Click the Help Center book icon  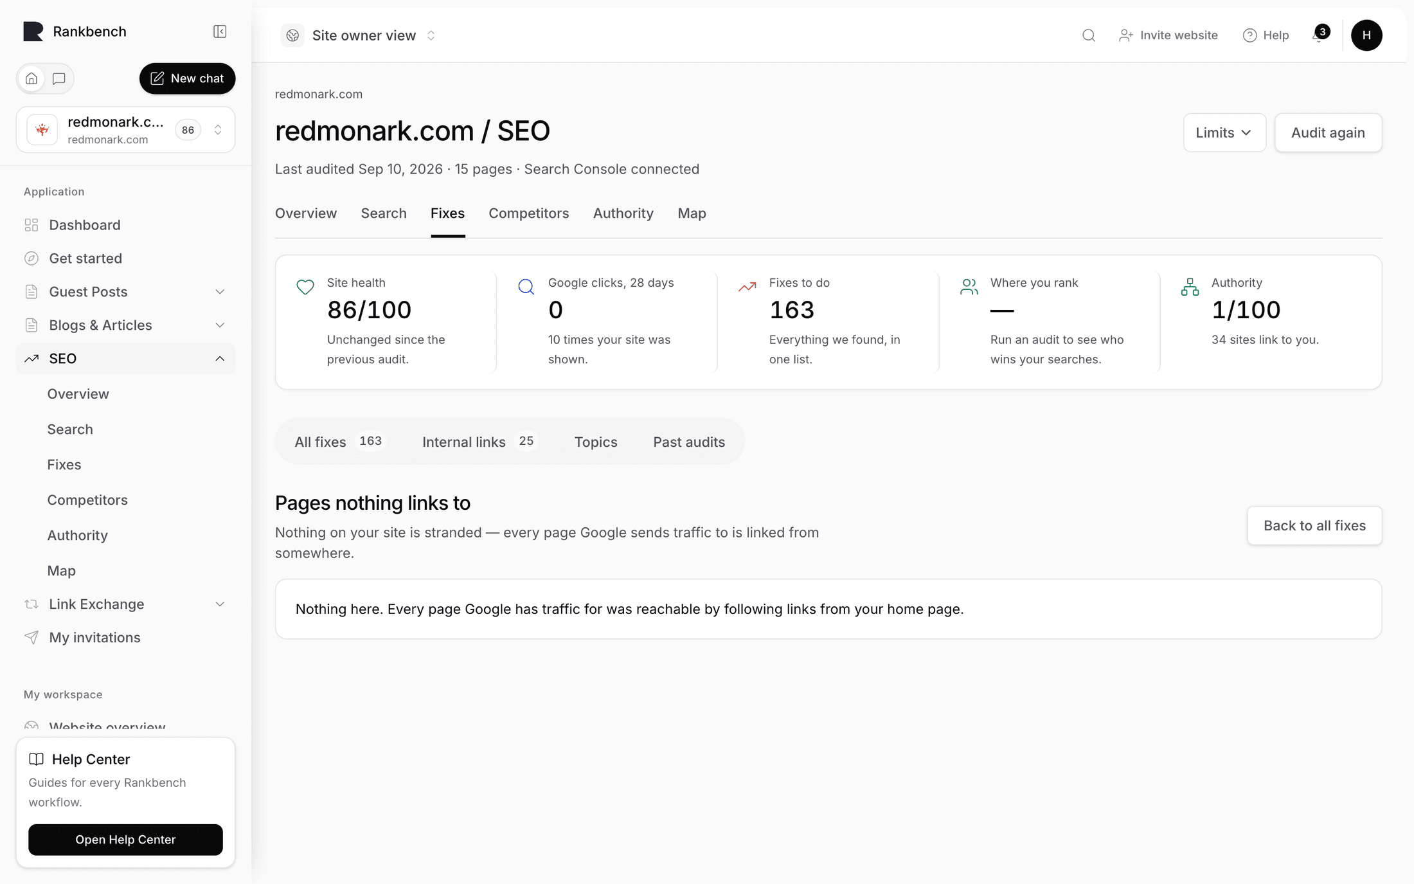click(x=37, y=759)
